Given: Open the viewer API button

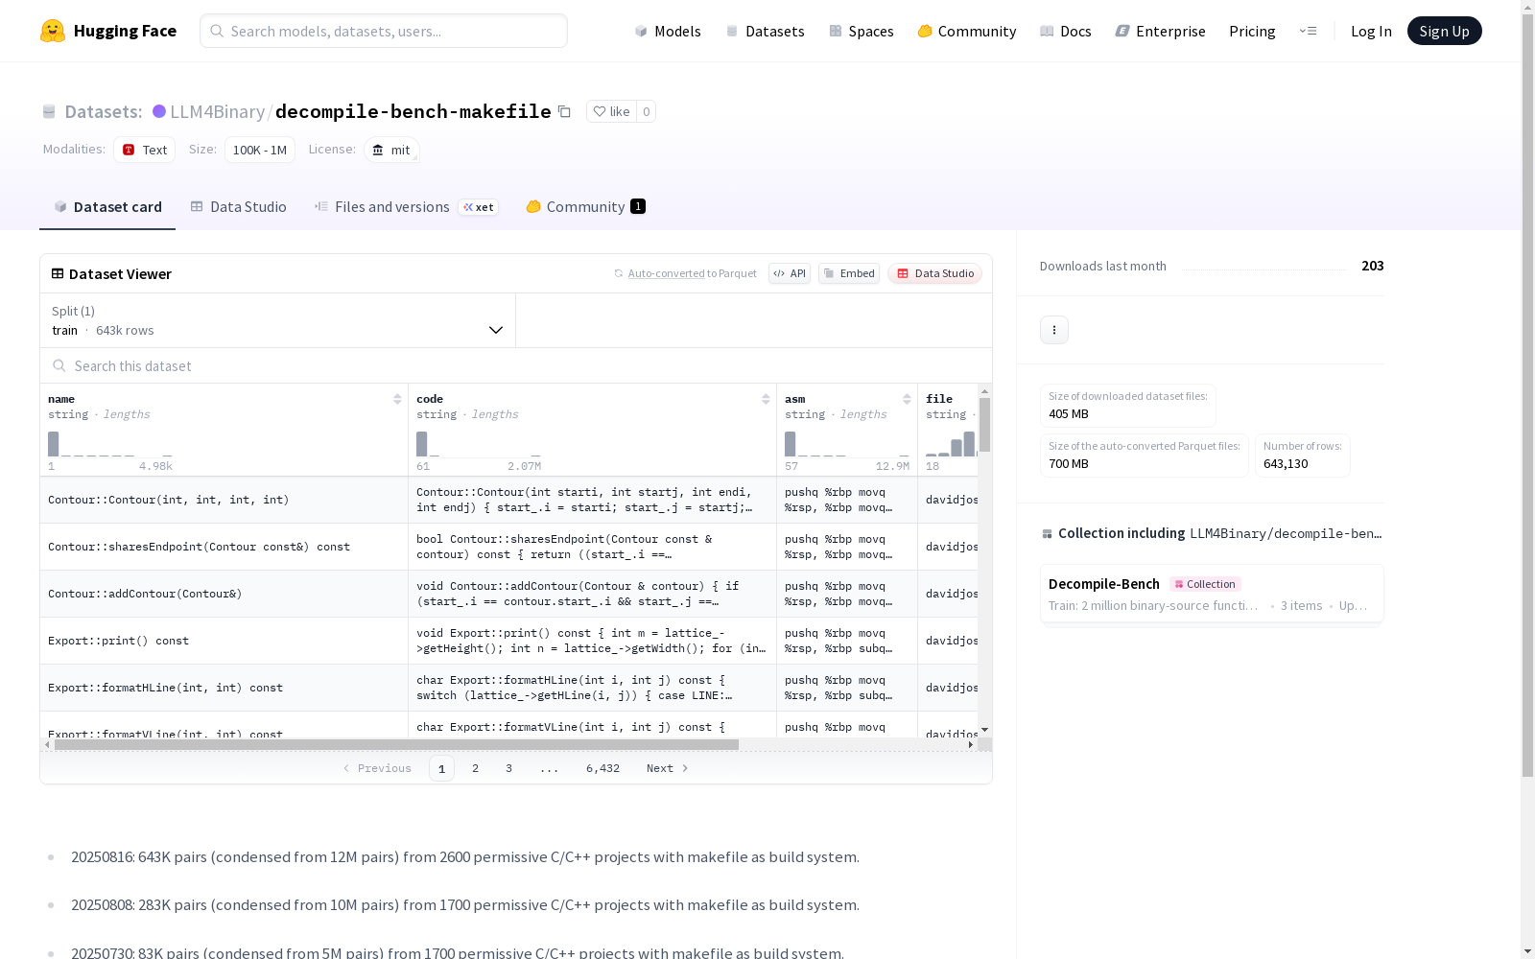Looking at the screenshot, I should pos(790,273).
